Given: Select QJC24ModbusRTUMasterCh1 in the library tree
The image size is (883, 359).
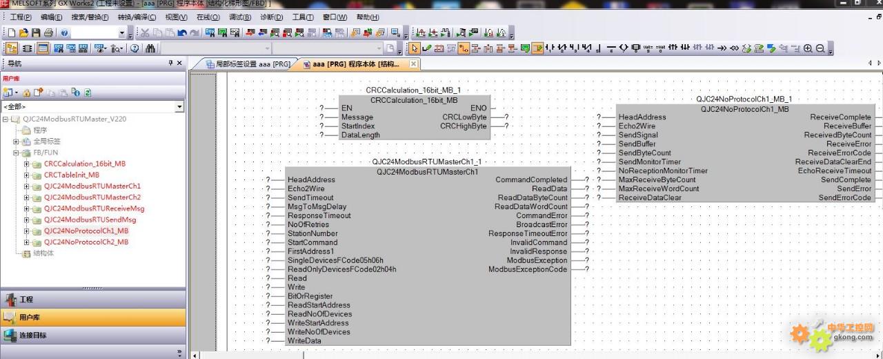Looking at the screenshot, I should click(x=92, y=186).
